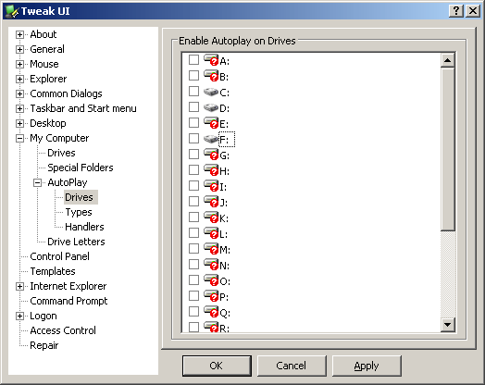Open the Control Panel page
Image resolution: width=485 pixels, height=385 pixels.
click(x=59, y=257)
